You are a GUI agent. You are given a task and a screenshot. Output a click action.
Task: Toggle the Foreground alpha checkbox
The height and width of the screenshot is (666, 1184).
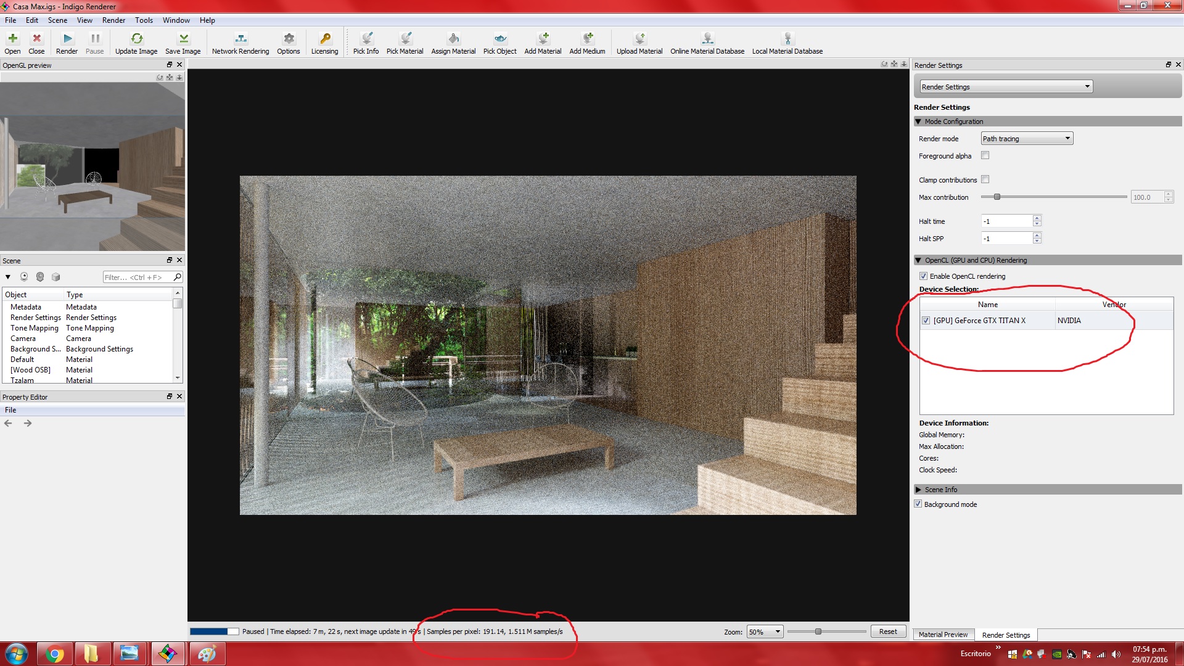point(985,155)
